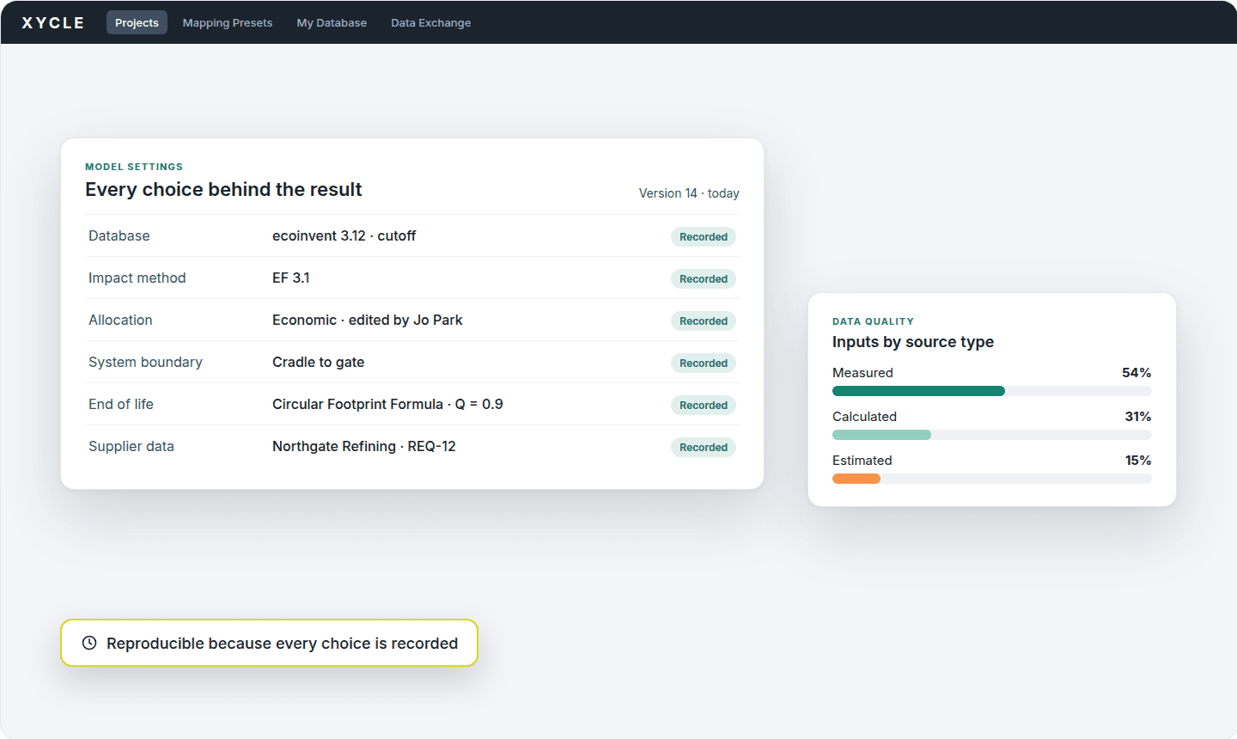This screenshot has width=1237, height=739.
Task: Click the Impact method label
Action: click(137, 278)
